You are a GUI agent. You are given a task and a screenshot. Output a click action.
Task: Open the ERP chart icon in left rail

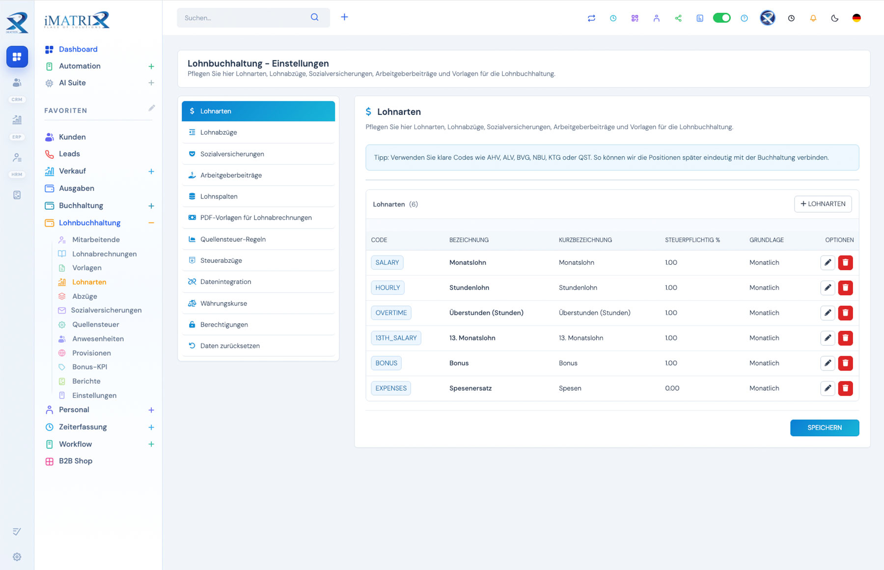point(17,119)
